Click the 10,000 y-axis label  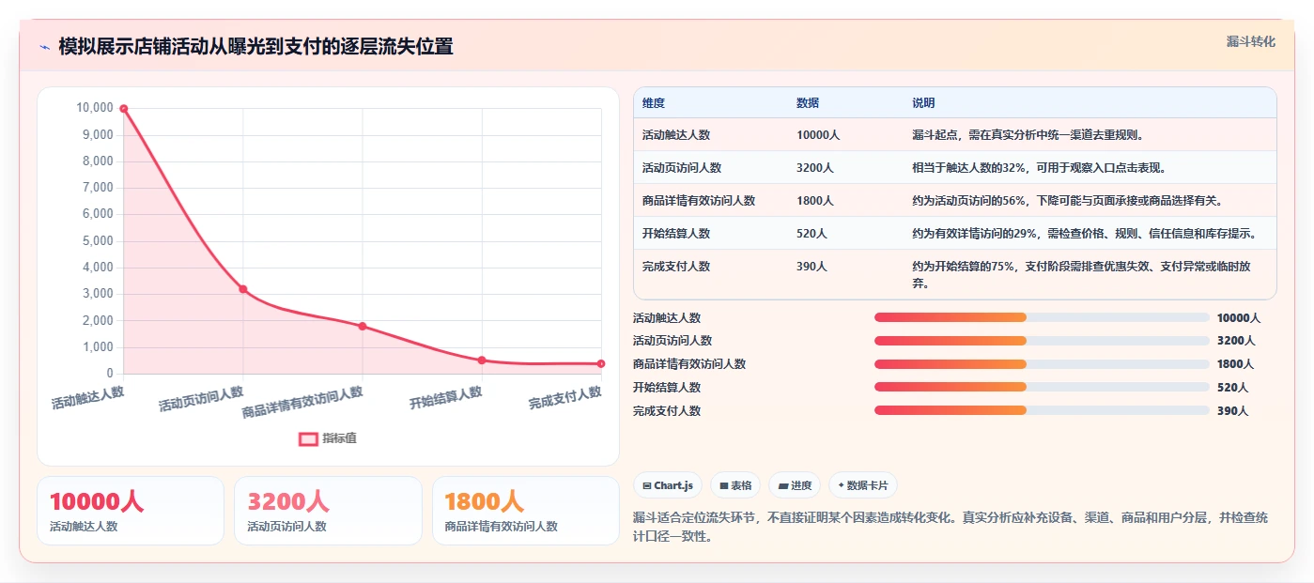[x=95, y=109]
